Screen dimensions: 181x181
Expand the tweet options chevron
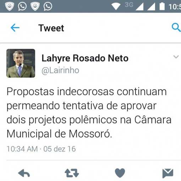click(x=176, y=57)
